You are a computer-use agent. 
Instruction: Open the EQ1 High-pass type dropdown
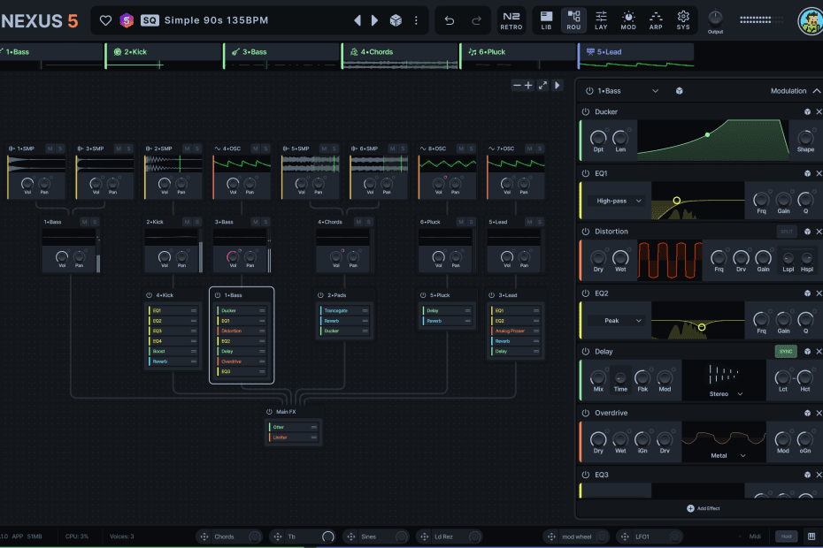tap(614, 202)
